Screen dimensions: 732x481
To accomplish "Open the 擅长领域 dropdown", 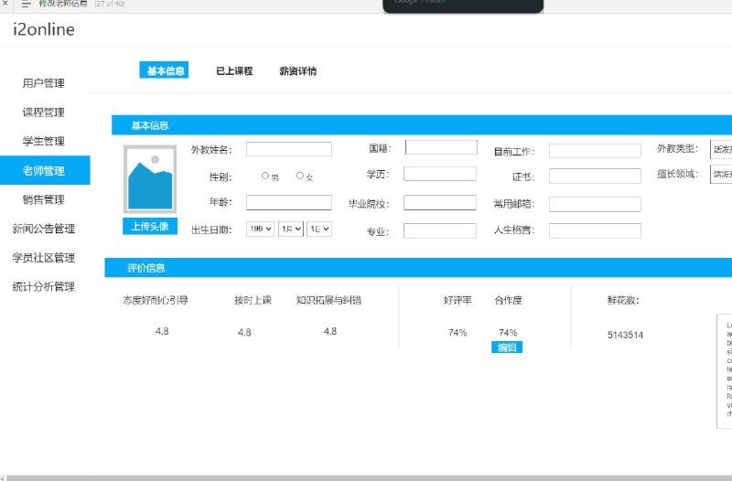I will [721, 174].
